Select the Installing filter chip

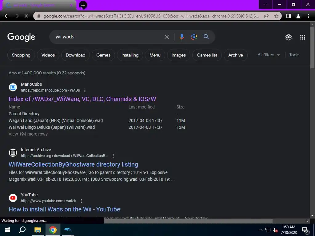[x=130, y=55]
